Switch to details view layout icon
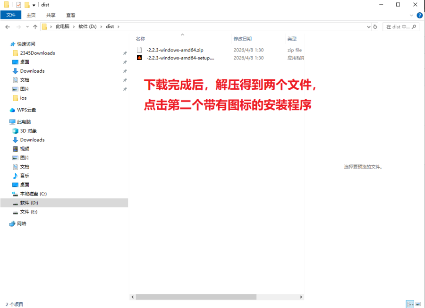The height and width of the screenshot is (308, 425). 410,304
